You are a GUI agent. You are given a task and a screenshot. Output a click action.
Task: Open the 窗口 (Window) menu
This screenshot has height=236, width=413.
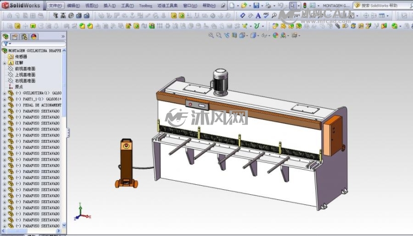coord(190,6)
